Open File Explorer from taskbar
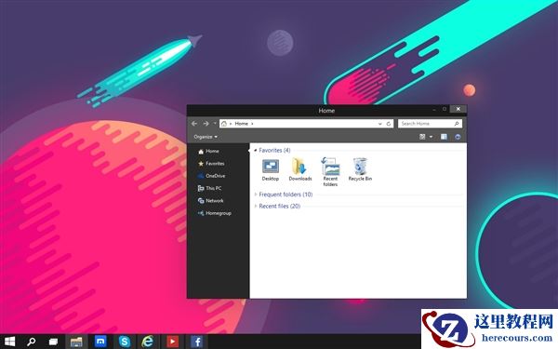558x349 pixels. [x=76, y=342]
